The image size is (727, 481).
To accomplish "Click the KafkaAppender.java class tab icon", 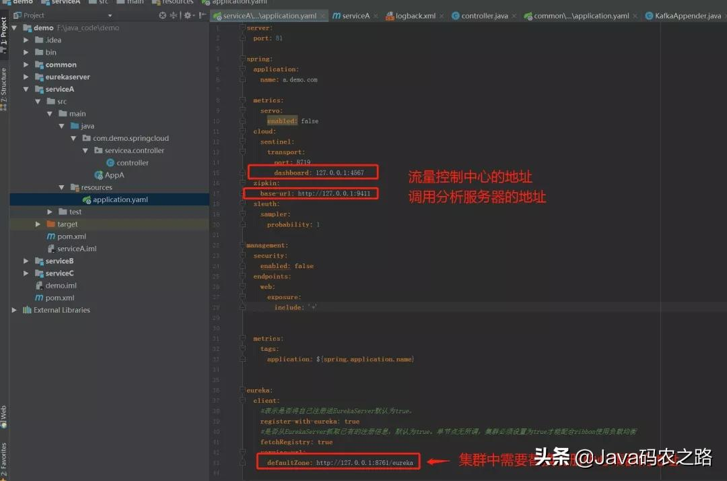I will click(x=648, y=15).
